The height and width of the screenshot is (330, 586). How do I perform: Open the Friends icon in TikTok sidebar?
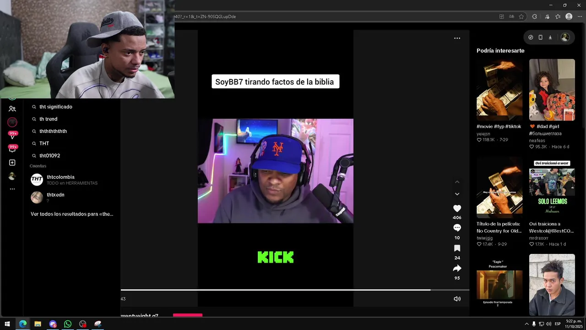(12, 109)
